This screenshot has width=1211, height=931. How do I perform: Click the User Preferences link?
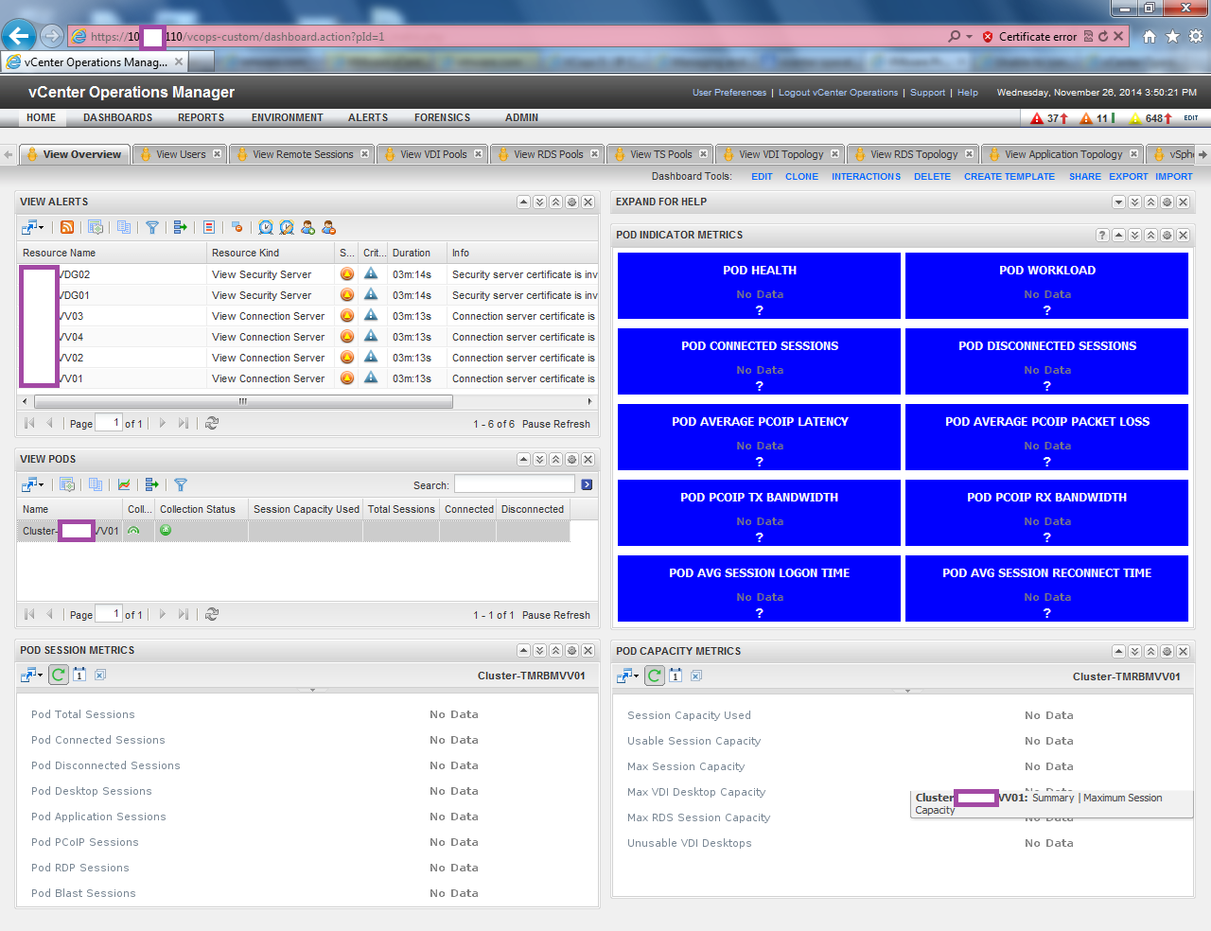tap(728, 93)
